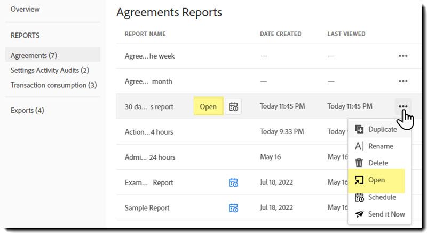
Task: Click the Rename text cursor icon
Action: point(359,146)
